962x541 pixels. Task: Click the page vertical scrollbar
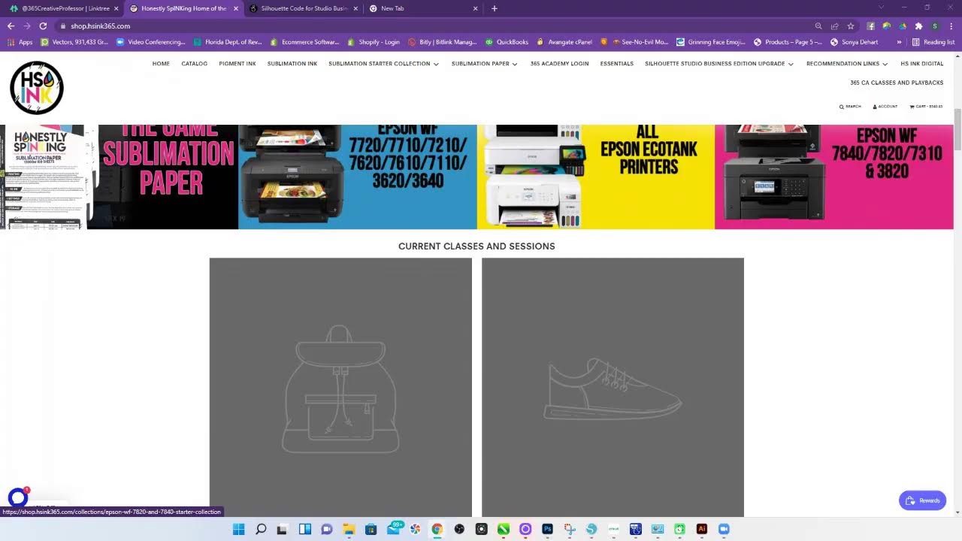(x=957, y=129)
